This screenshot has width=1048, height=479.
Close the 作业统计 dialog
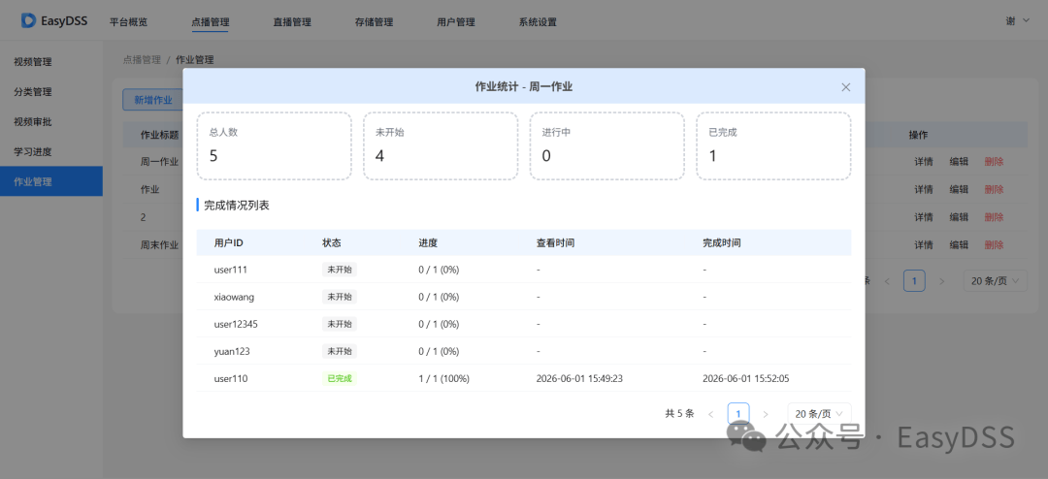click(845, 87)
